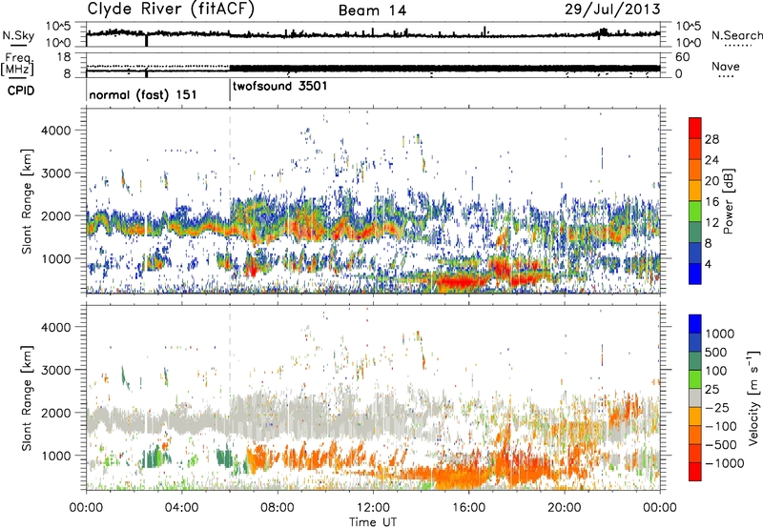Viewport: 763px width, 528px height.
Task: Click the 'Clyde River (fitACF)' title
Action: coord(171,10)
